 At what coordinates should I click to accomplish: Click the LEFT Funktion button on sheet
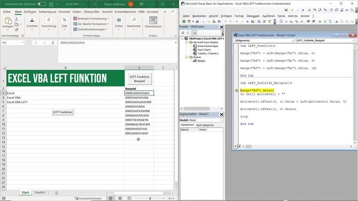coord(62,112)
